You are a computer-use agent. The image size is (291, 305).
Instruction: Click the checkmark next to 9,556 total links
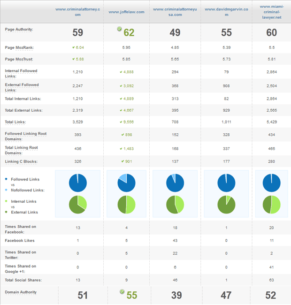click(x=121, y=122)
